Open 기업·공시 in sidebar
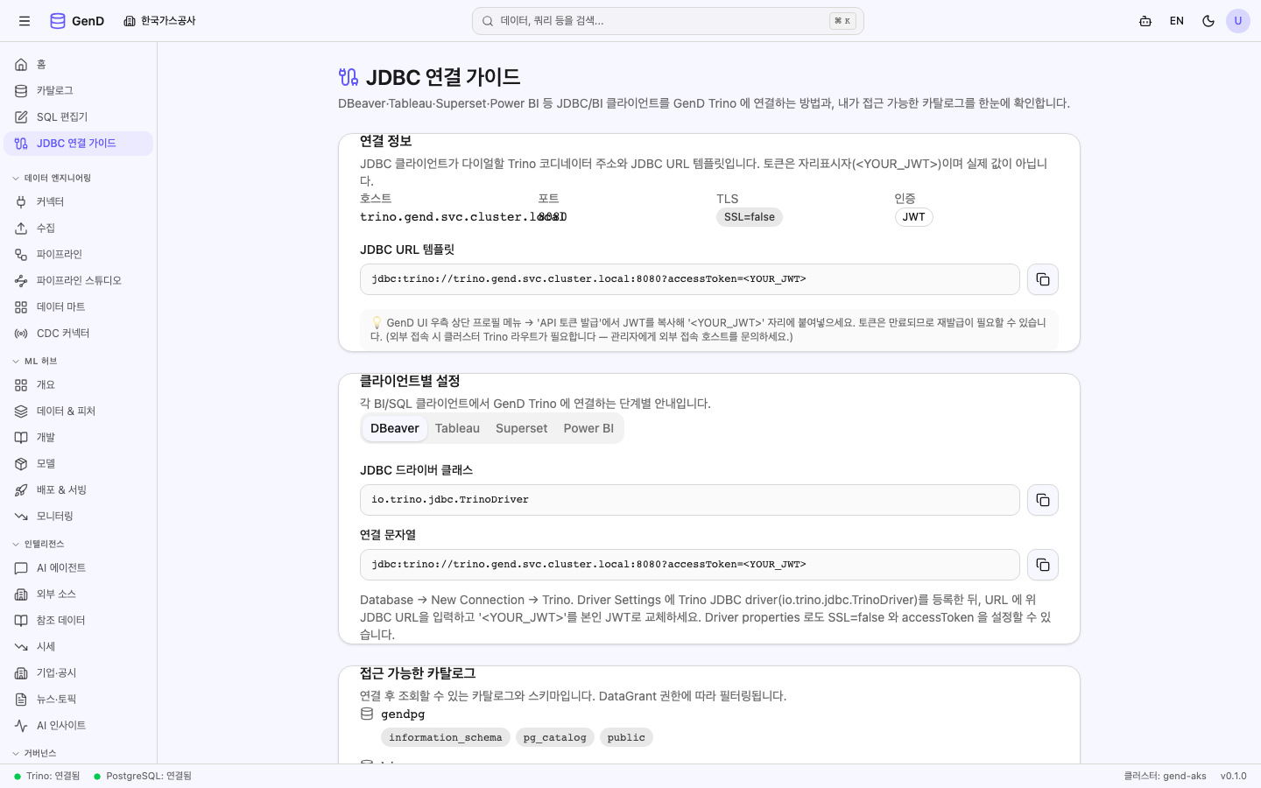Viewport: 1261px width, 788px height. [x=79, y=673]
